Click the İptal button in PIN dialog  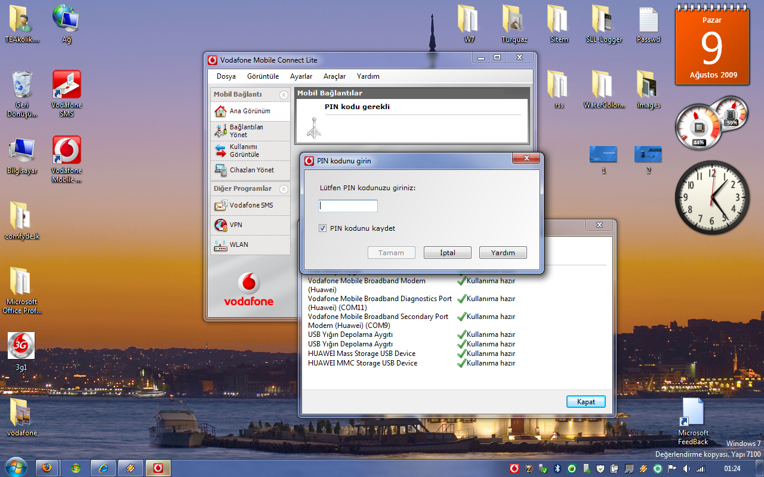448,253
